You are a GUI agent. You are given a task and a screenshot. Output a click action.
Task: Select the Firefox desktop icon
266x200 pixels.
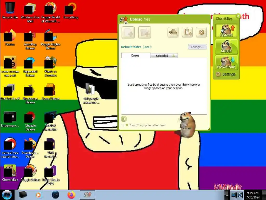[x=10, y=38]
